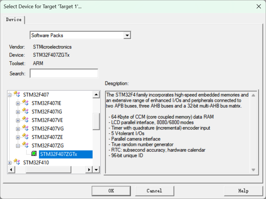Open the Software Packs dropdown
266x199 pixels.
[x=127, y=35]
